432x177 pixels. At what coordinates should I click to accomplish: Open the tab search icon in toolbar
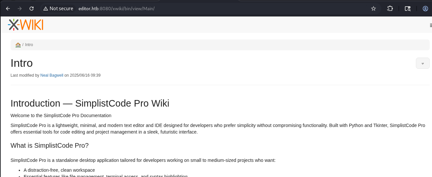point(407,9)
